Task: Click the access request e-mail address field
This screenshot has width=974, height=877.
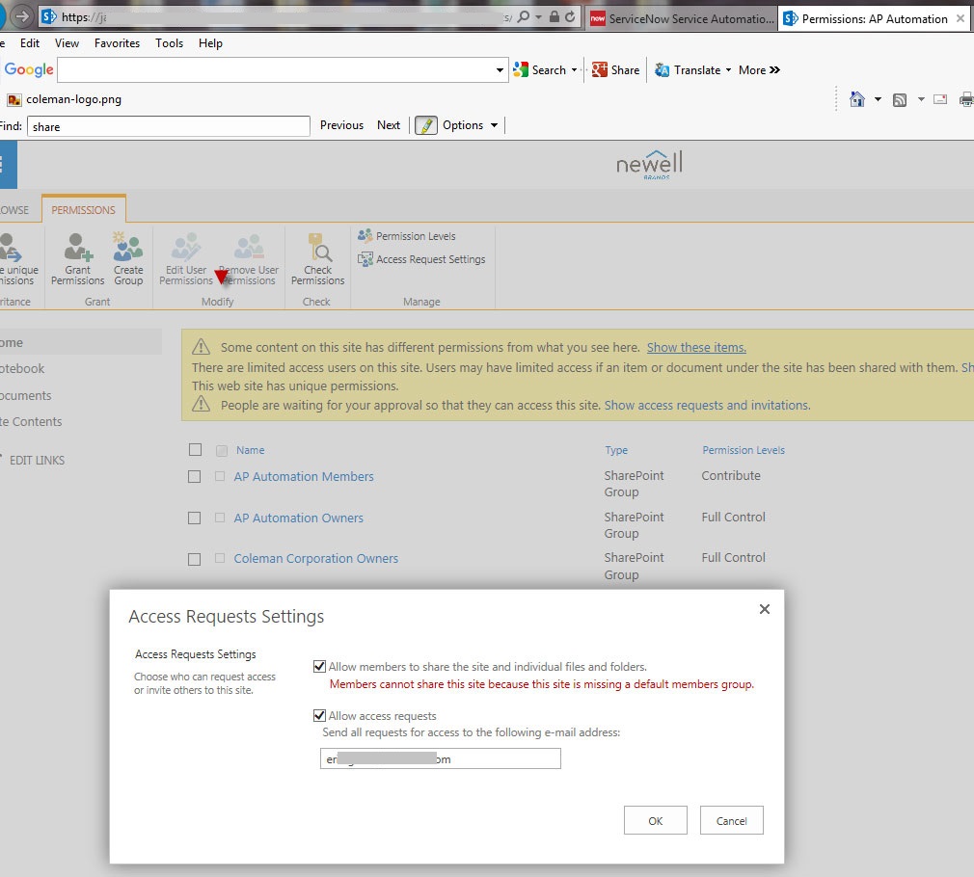Action: click(x=441, y=758)
